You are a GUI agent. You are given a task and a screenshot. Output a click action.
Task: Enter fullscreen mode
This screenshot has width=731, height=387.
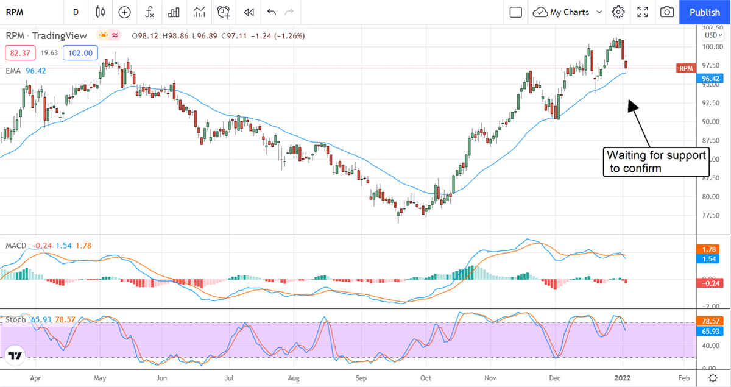tap(643, 12)
